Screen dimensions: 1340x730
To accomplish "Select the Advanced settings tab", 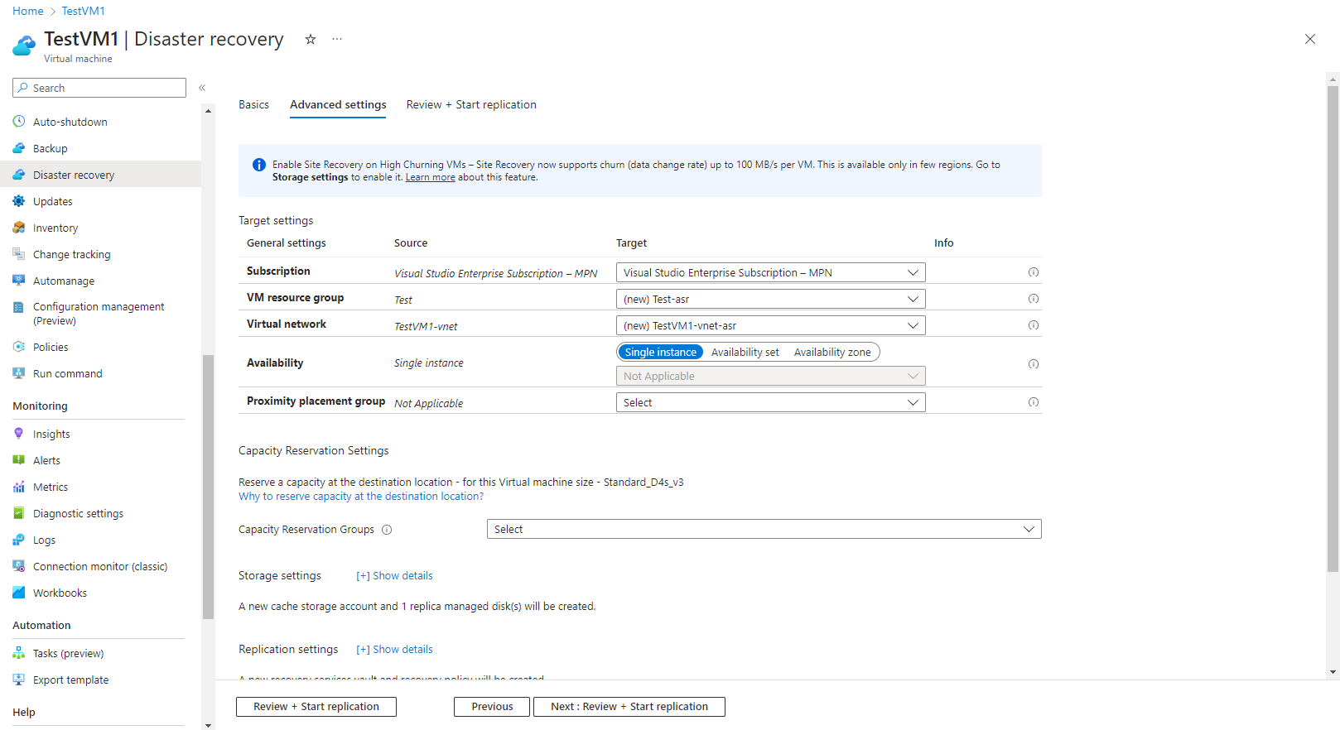I will pos(338,104).
